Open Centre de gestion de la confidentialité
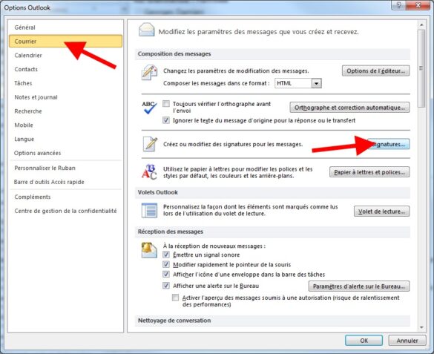Screen dimensions: 434x354 pos(65,211)
